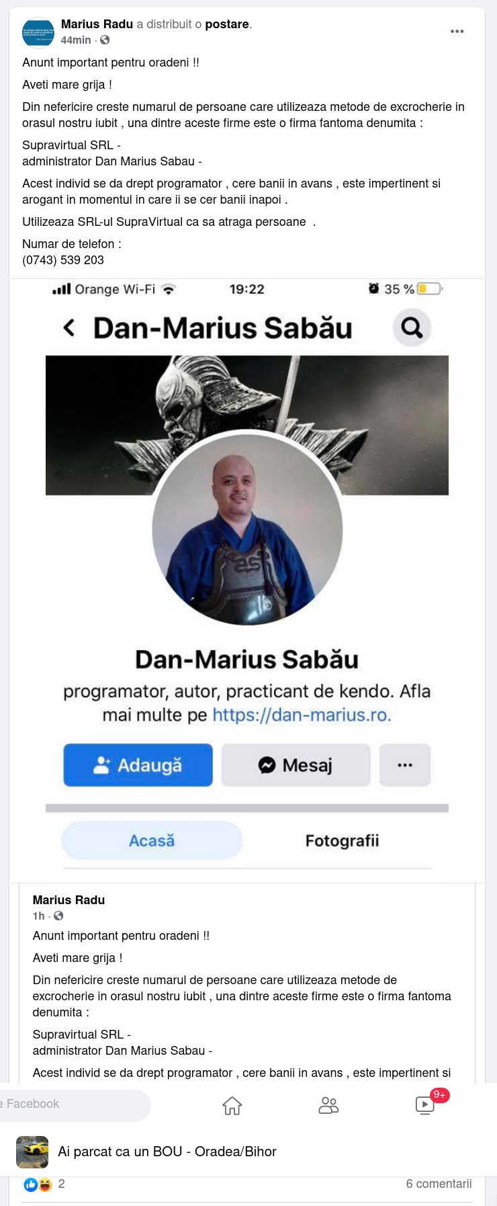Open the three-dot post options menu
Viewport: 497px width, 1206px height.
[457, 32]
